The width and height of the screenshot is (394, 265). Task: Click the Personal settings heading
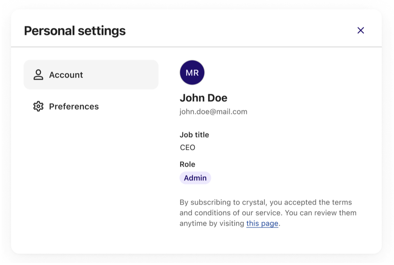coord(75,31)
